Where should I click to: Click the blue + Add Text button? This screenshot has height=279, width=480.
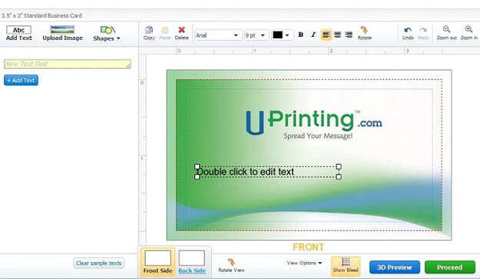22,80
